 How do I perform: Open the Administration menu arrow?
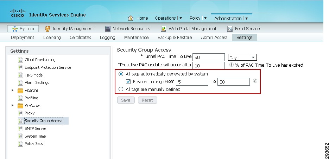(x=246, y=18)
